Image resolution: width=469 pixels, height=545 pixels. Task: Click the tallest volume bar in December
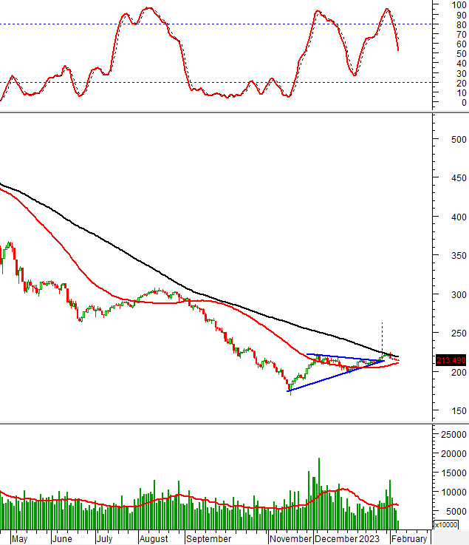pyautogui.click(x=319, y=493)
